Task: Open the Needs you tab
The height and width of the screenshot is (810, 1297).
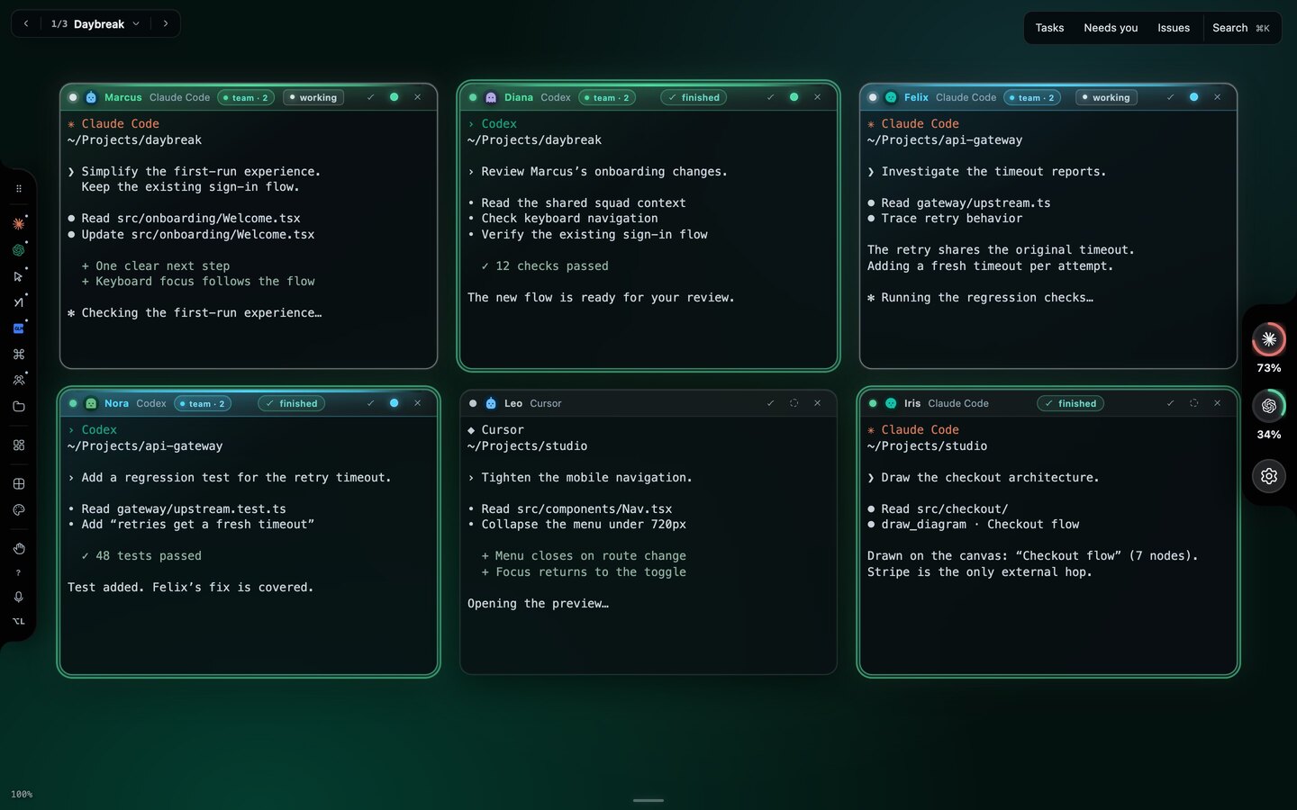Action: pyautogui.click(x=1111, y=28)
